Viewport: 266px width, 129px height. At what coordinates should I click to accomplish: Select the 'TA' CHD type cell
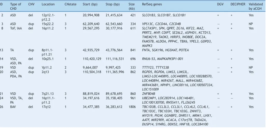(x=12, y=50)
